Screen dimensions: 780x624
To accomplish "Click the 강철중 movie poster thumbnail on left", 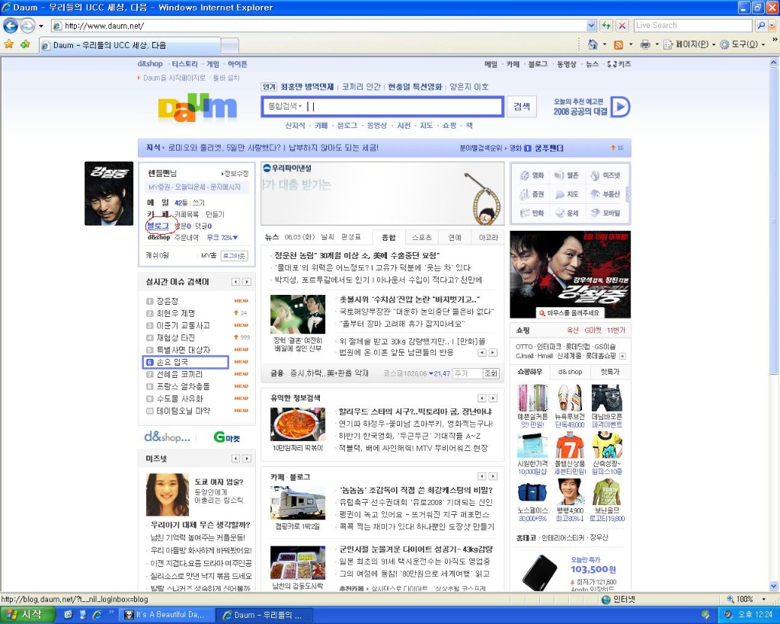I will [x=109, y=194].
